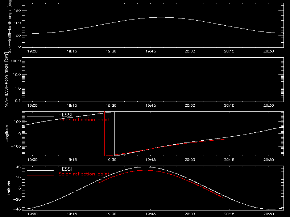Click 19:30 tick under Earth angle plot
The image size is (290, 217).
(111, 51)
